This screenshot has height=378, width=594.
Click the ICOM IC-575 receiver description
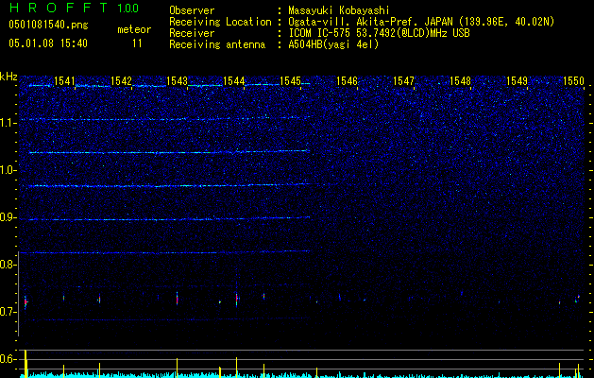pos(379,33)
